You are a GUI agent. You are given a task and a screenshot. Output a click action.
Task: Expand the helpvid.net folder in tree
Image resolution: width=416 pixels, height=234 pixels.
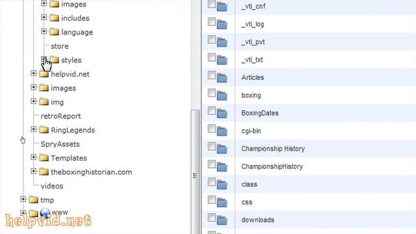click(x=33, y=73)
